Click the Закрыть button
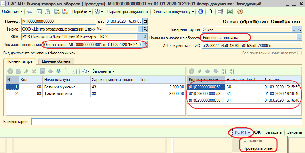Viewport: 305px width, 153px height. (x=294, y=132)
